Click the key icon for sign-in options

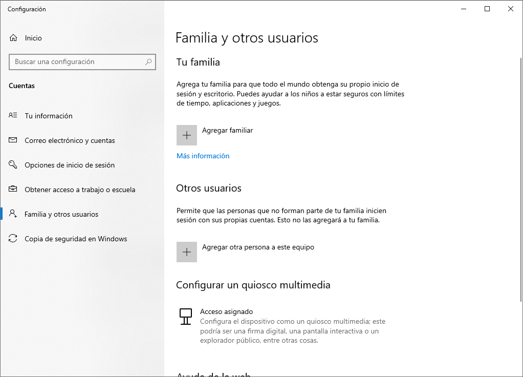[x=13, y=165]
